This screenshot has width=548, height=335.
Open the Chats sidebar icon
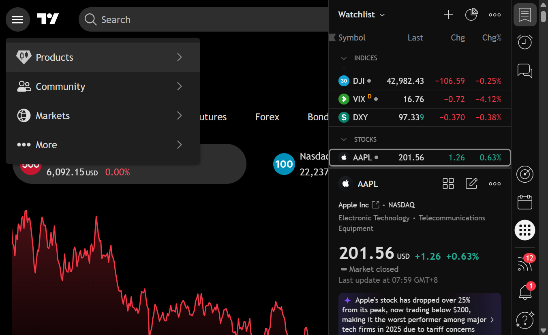click(x=525, y=71)
